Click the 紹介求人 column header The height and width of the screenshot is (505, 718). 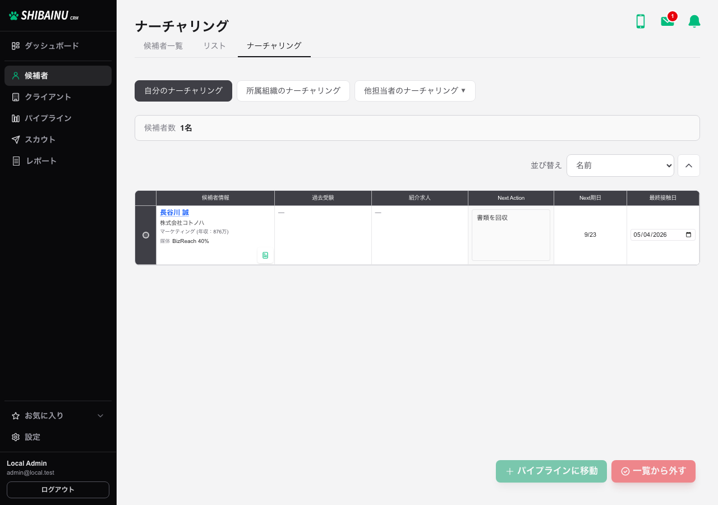[420, 198]
